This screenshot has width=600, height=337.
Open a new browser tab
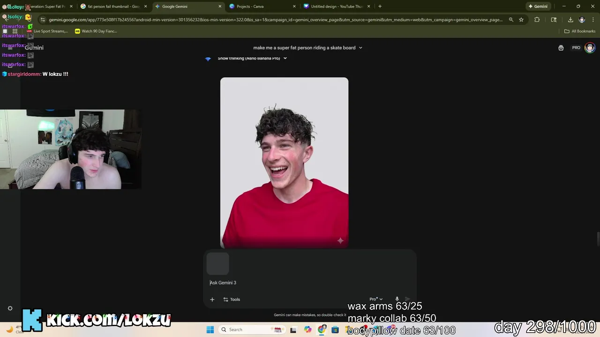(380, 7)
